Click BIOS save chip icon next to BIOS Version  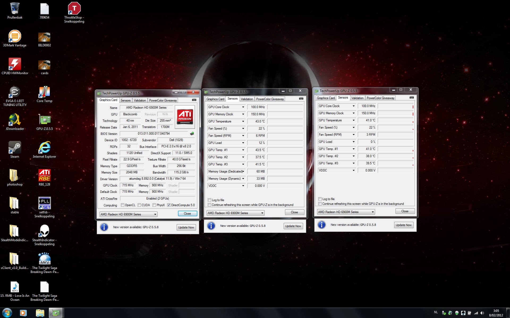pos(192,134)
